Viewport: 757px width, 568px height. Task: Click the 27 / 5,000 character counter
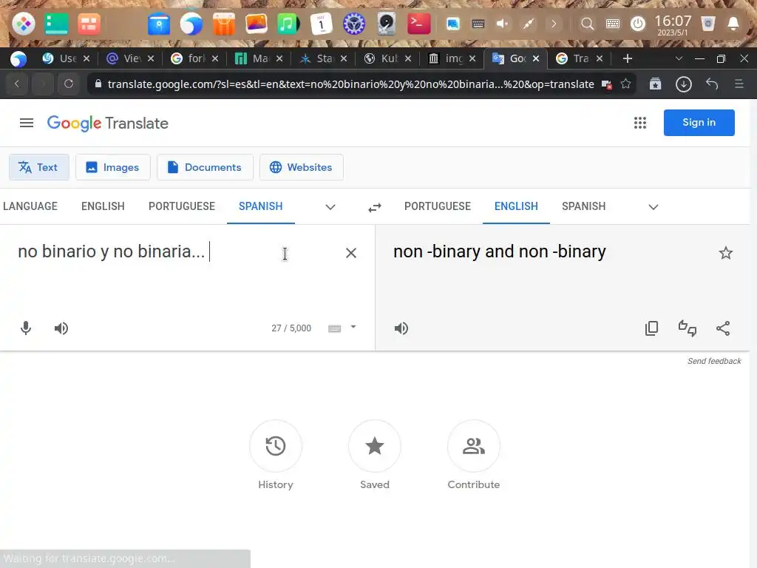pyautogui.click(x=291, y=328)
